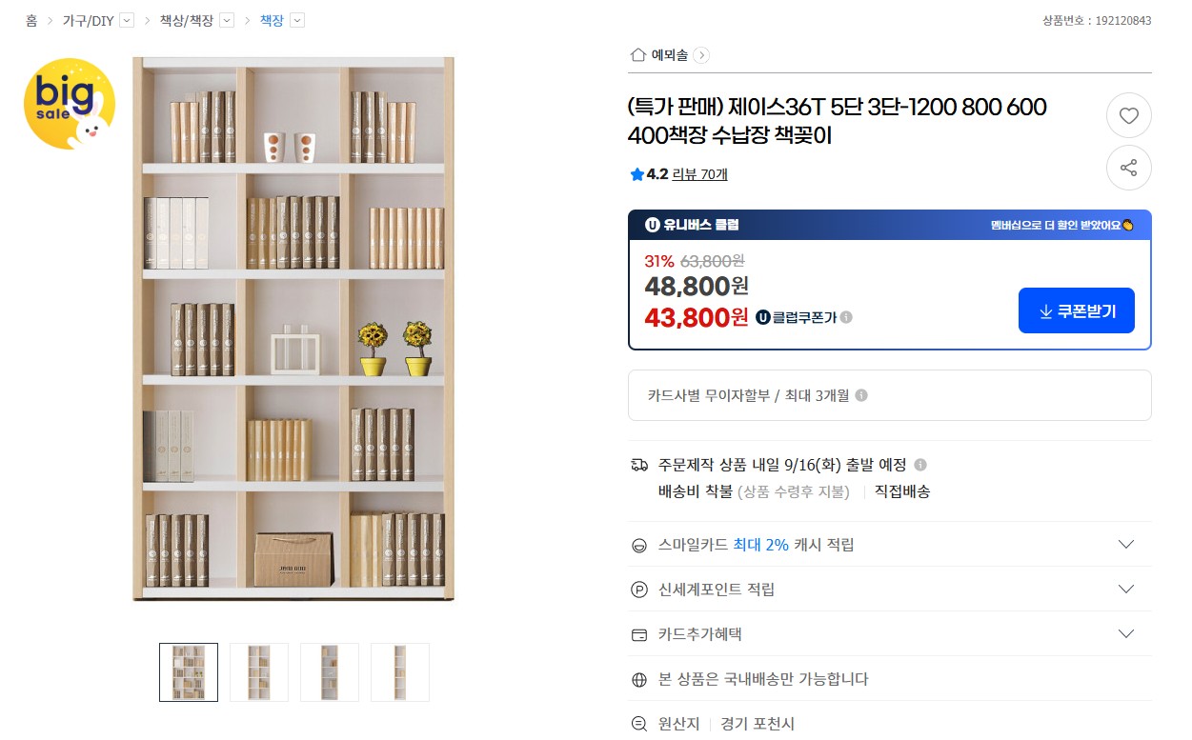Expand 신세계포인트 적립 section
This screenshot has height=740, width=1192.
(1125, 590)
